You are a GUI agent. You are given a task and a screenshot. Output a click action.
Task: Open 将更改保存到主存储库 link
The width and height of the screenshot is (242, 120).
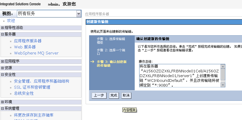tap(34, 115)
